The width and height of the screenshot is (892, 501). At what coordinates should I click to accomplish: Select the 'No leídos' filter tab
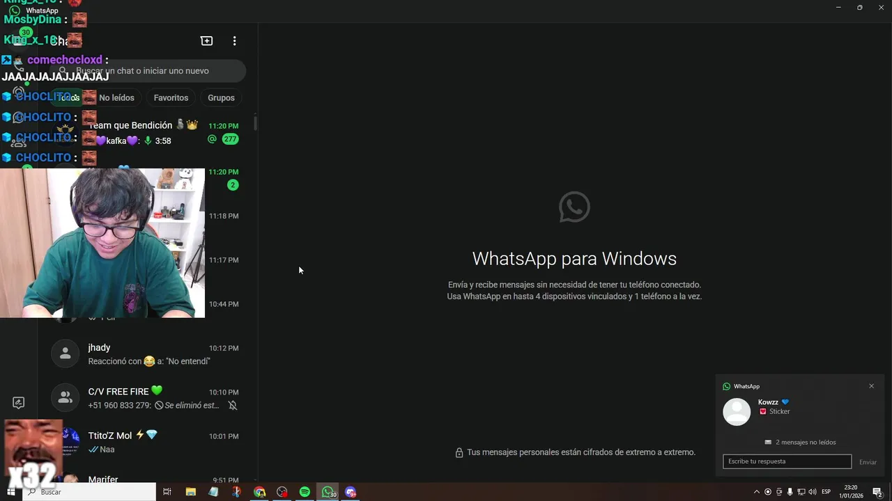116,97
